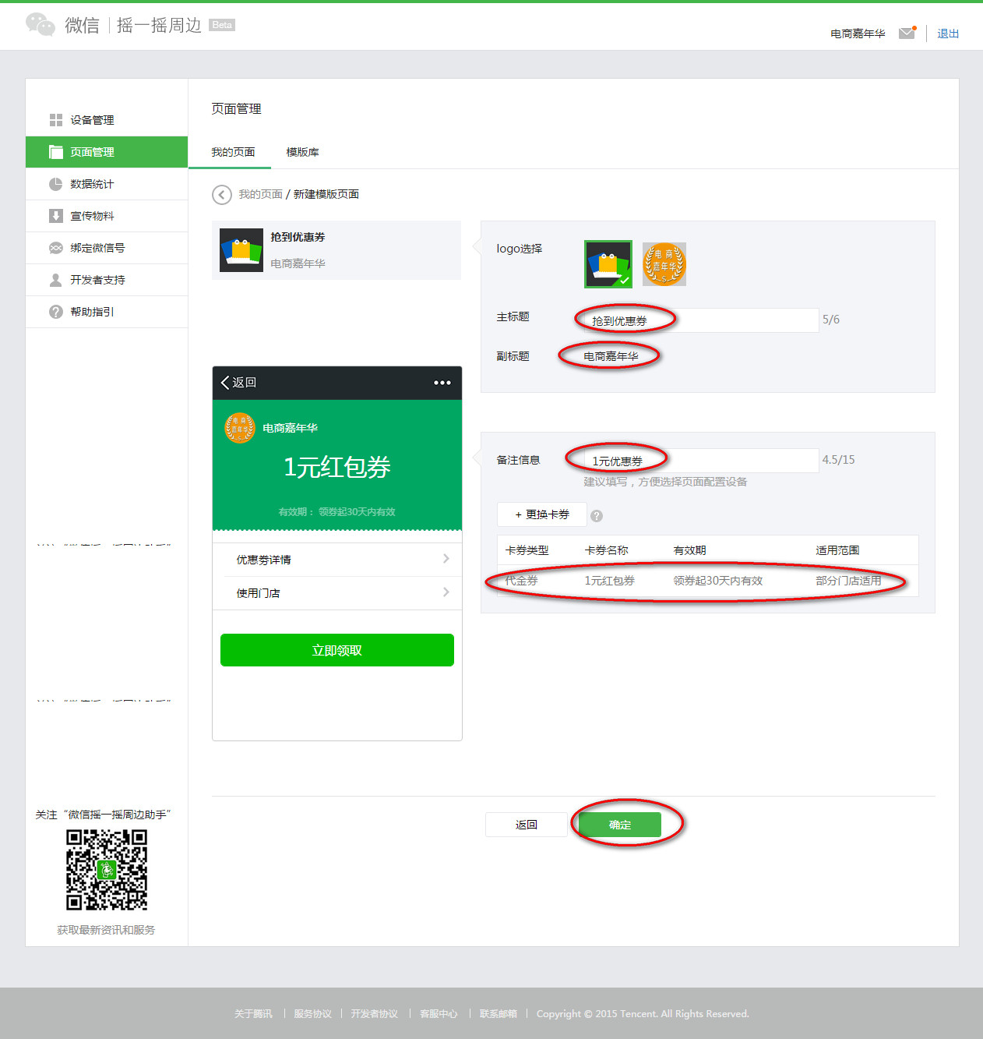This screenshot has height=1039, width=983.
Task: Click the help icon beside 更换卡券
Action: point(597,516)
